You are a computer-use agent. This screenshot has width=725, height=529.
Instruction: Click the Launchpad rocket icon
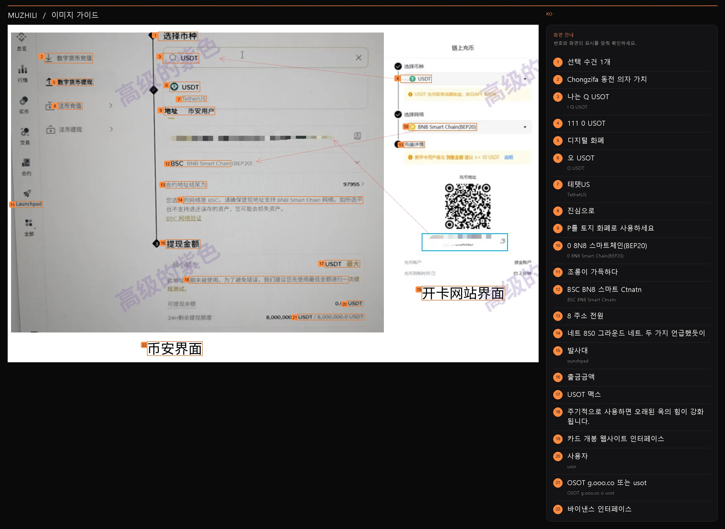[x=27, y=194]
